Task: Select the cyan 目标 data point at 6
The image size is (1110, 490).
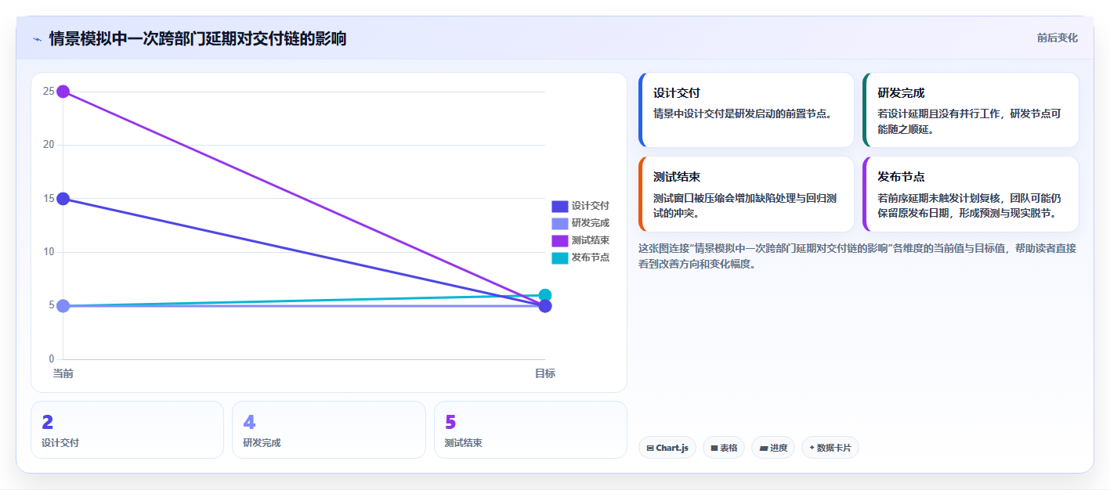Action: pos(545,295)
